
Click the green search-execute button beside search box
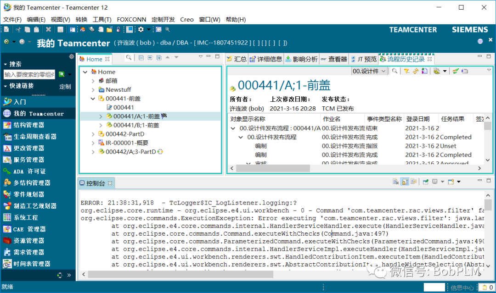coord(62,74)
